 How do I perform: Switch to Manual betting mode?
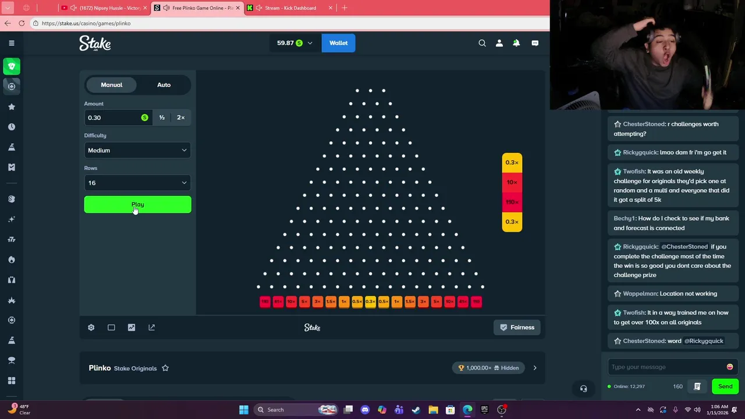[112, 85]
